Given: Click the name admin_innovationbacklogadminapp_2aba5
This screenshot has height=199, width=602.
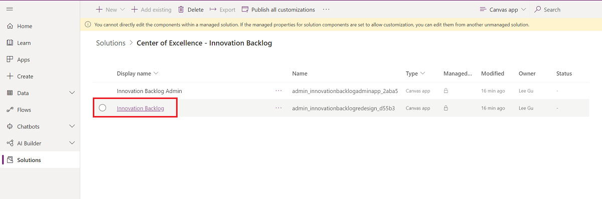Looking at the screenshot, I should click(x=345, y=91).
